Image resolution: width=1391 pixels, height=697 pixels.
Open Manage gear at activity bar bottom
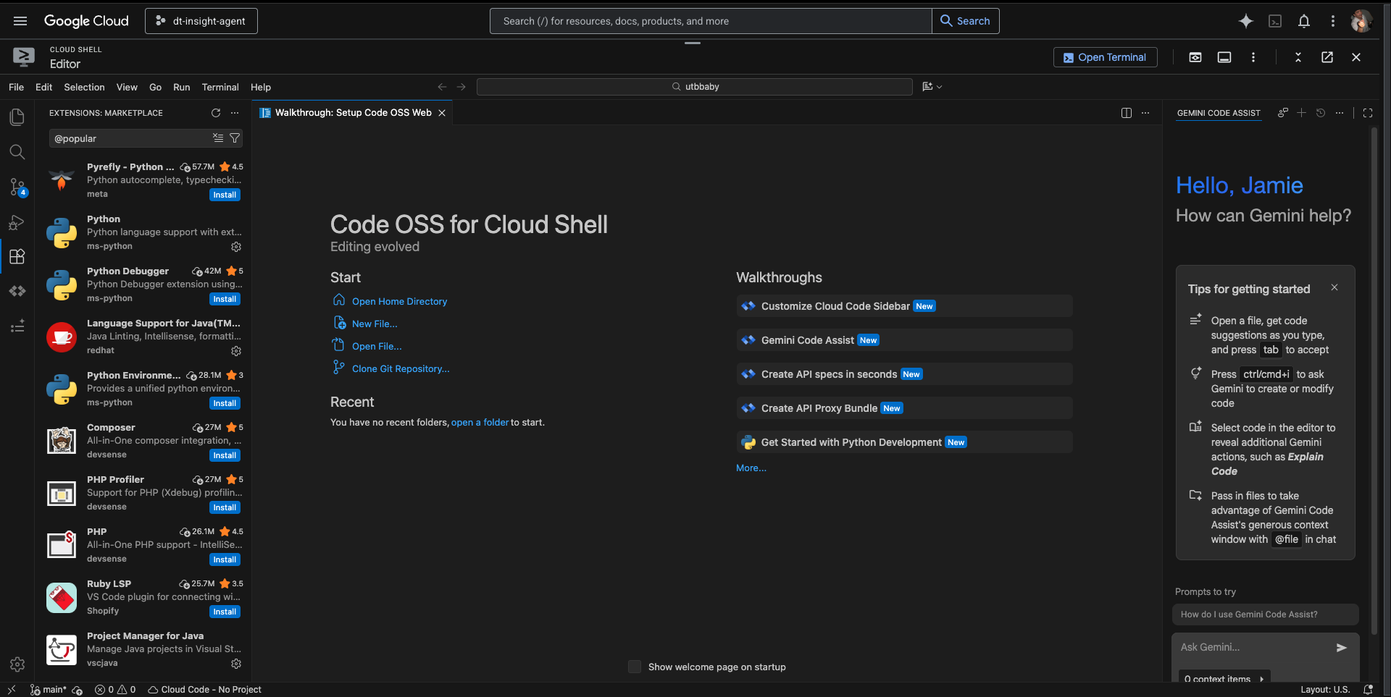(17, 664)
